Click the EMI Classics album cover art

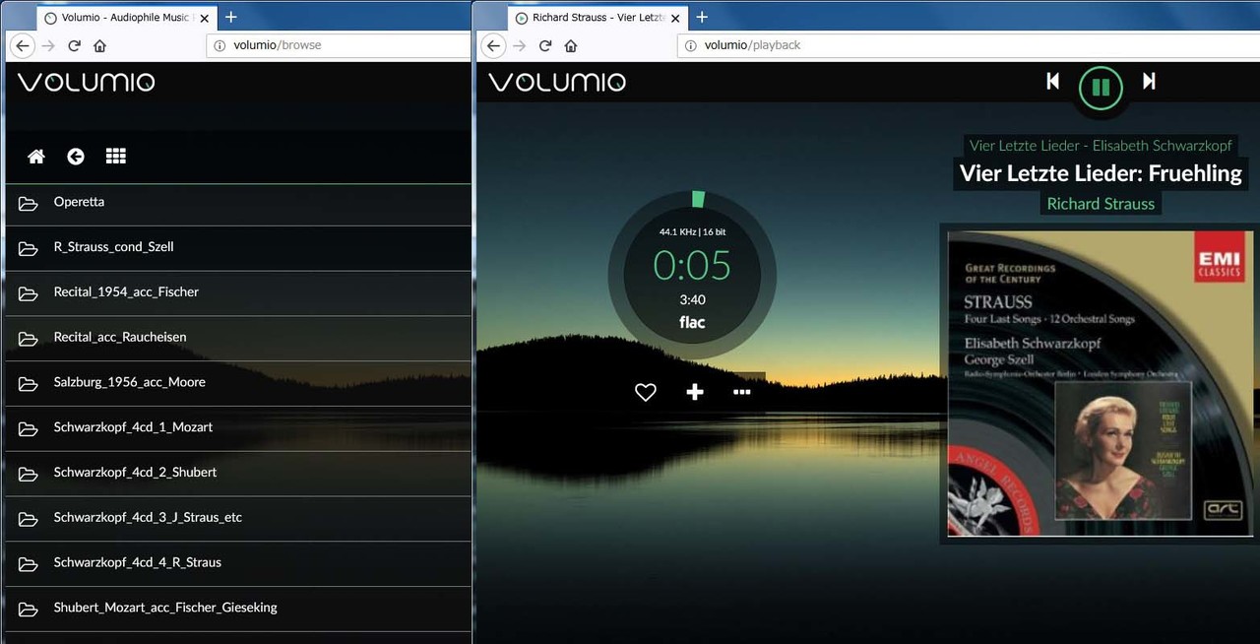click(1100, 384)
